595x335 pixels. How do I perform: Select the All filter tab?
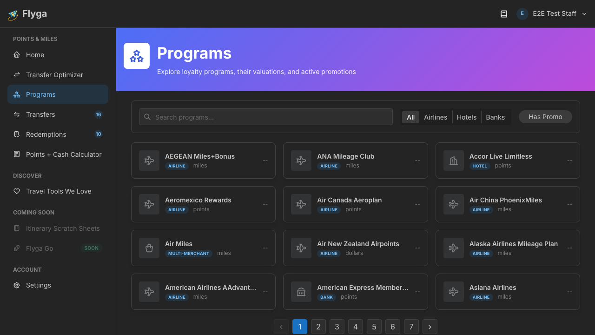[x=411, y=117]
